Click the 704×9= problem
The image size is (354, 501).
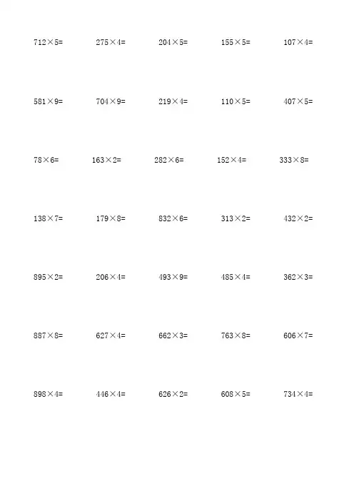click(111, 101)
